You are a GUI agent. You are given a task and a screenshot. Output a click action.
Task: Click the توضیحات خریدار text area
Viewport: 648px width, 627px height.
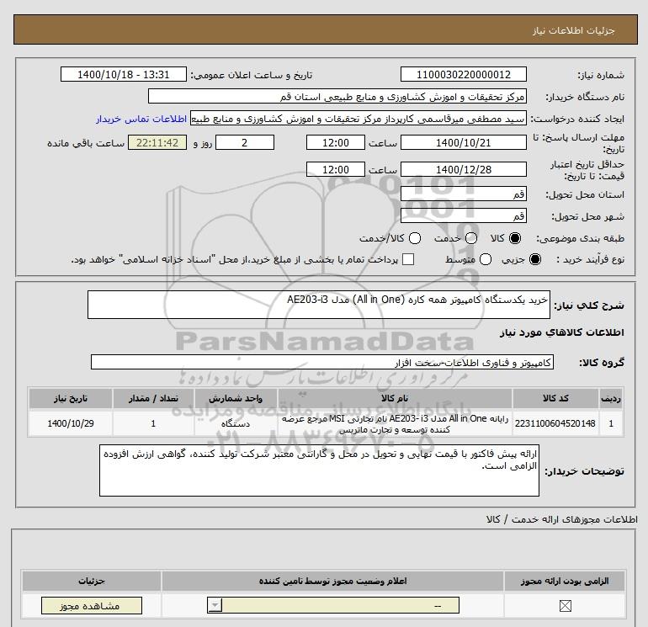[319, 470]
